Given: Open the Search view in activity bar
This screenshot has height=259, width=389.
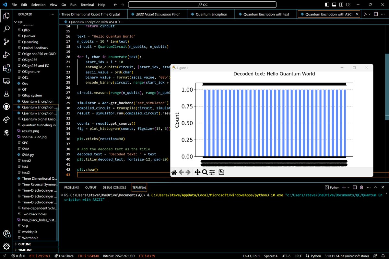Looking at the screenshot, I should [x=6, y=28].
